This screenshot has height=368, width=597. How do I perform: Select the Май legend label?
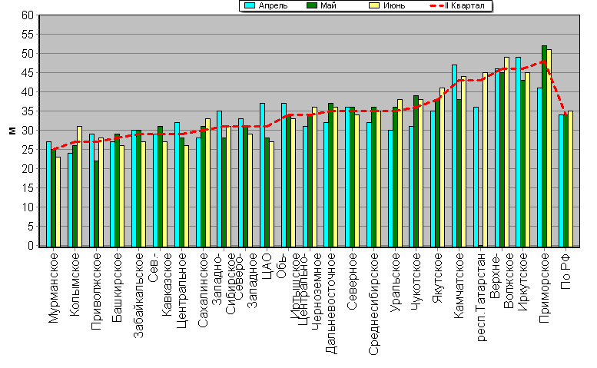coord(329,5)
